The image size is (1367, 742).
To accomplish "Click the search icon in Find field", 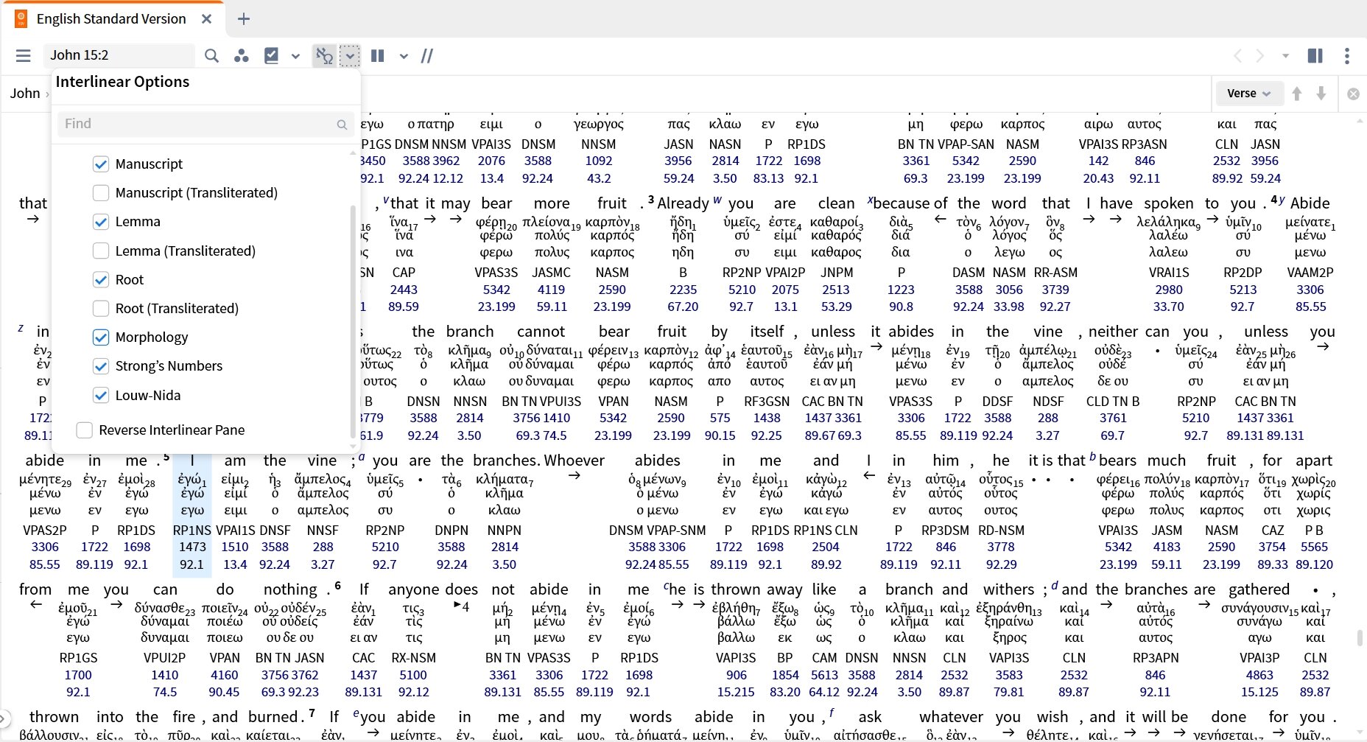I will pos(342,125).
